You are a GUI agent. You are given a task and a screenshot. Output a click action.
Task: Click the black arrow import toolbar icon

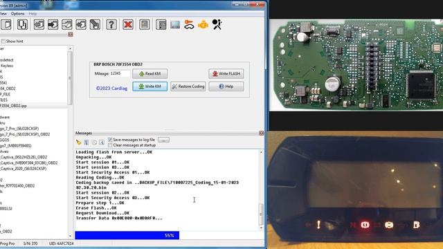pyautogui.click(x=53, y=25)
